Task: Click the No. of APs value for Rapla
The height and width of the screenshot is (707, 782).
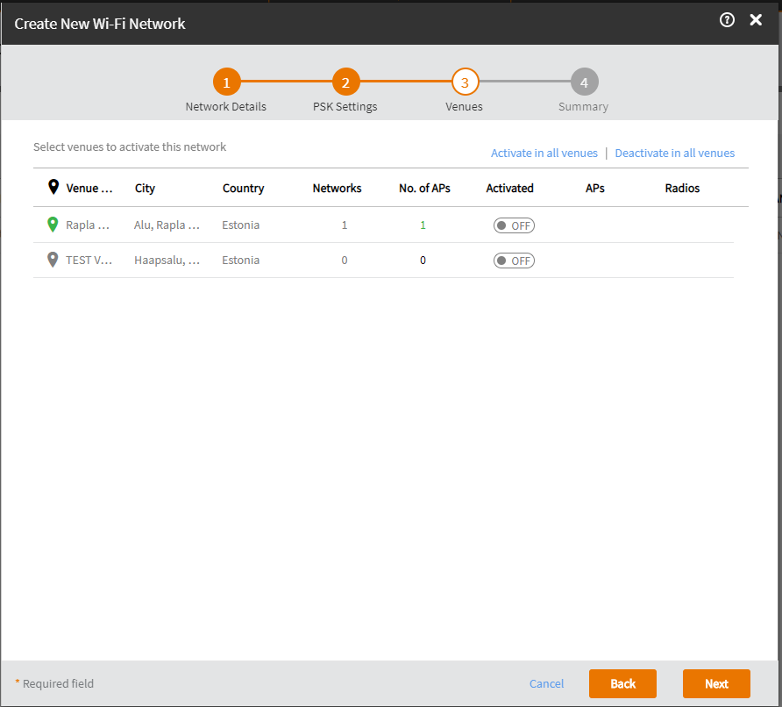Action: coord(423,225)
